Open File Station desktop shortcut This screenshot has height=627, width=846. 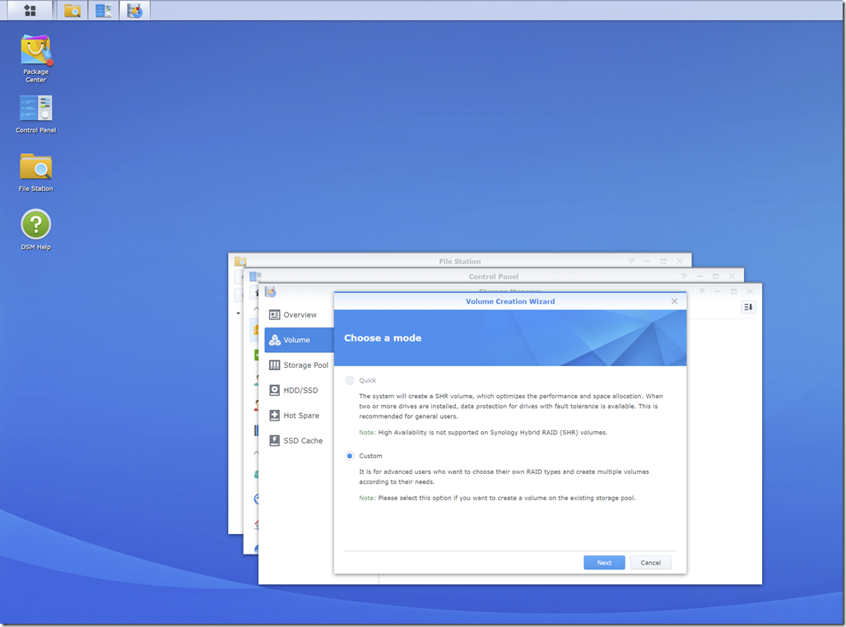coord(35,172)
